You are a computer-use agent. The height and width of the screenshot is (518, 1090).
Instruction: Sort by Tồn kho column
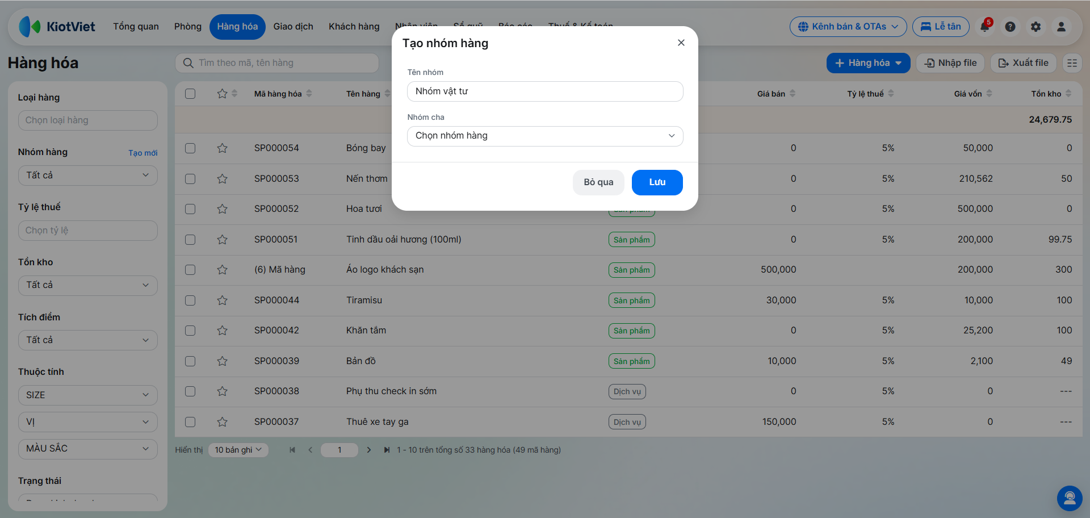pos(1051,94)
